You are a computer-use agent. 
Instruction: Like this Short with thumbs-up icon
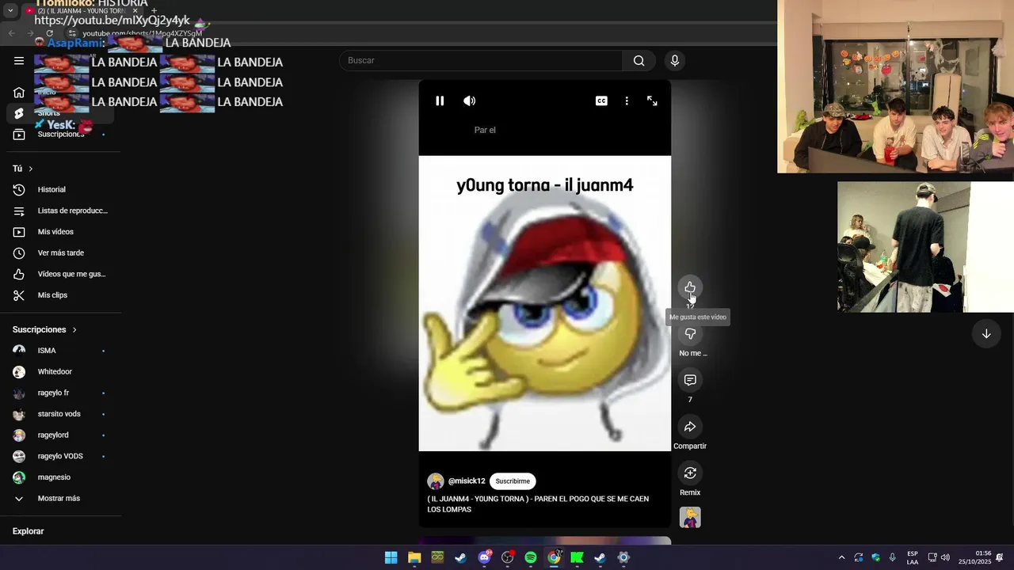pos(690,287)
